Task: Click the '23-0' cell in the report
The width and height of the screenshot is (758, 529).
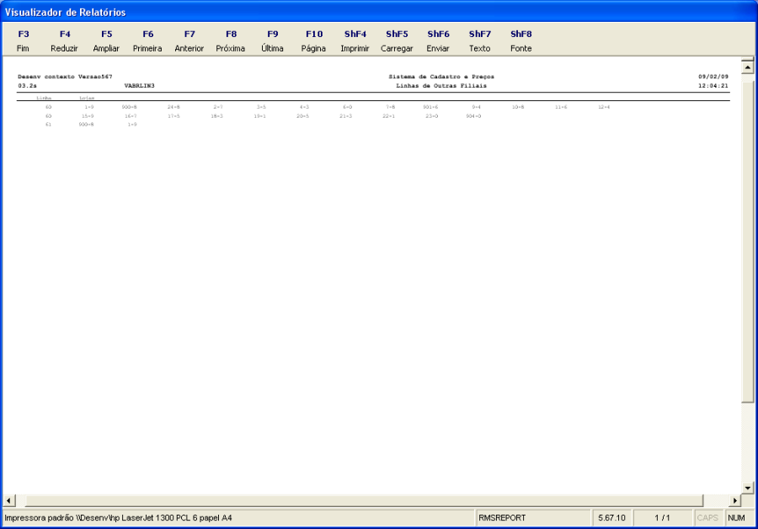Action: pos(432,116)
